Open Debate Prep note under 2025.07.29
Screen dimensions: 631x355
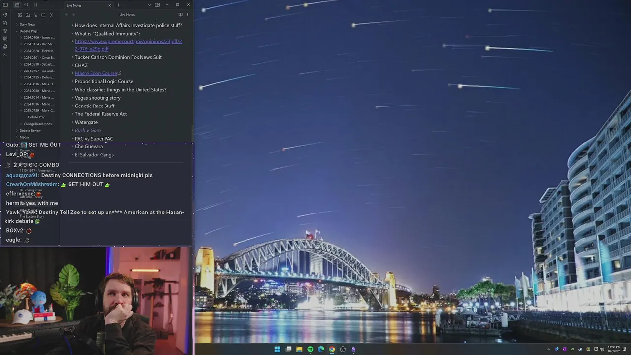pos(37,117)
